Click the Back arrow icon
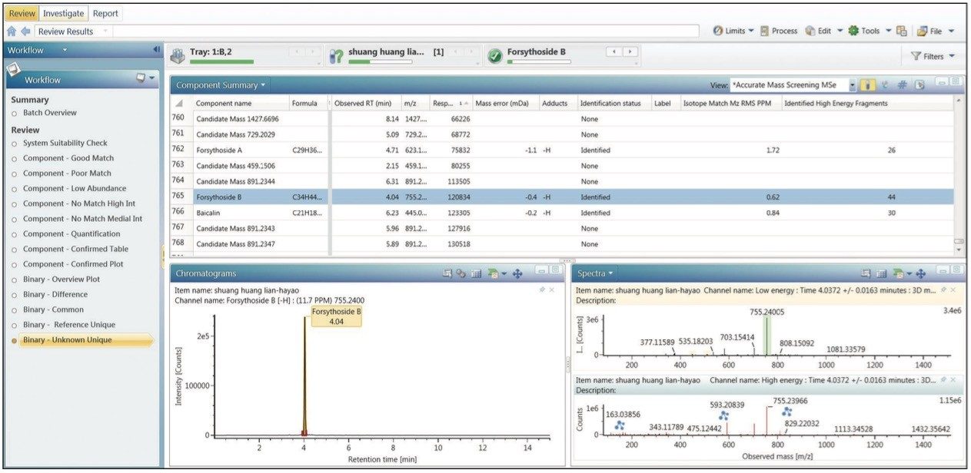 pyautogui.click(x=25, y=31)
